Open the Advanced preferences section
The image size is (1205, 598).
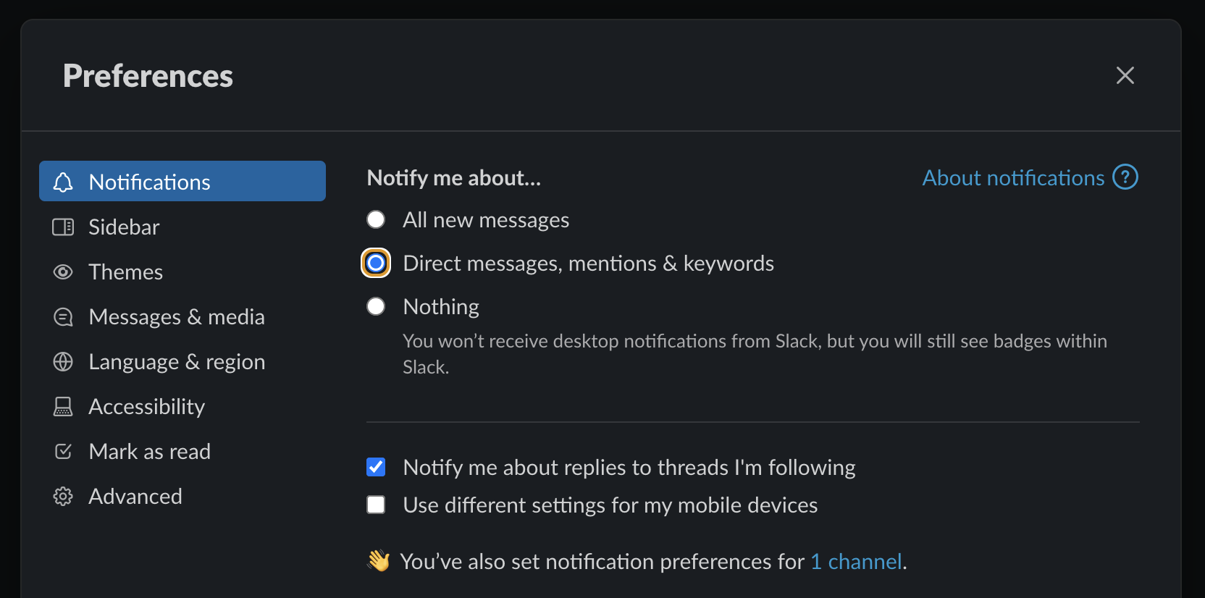click(182, 497)
